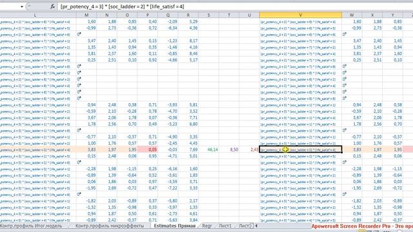Image resolution: width=413 pixels, height=232 pixels.
Task: Click cell value -0,03 in column Q
Action: pos(172,150)
